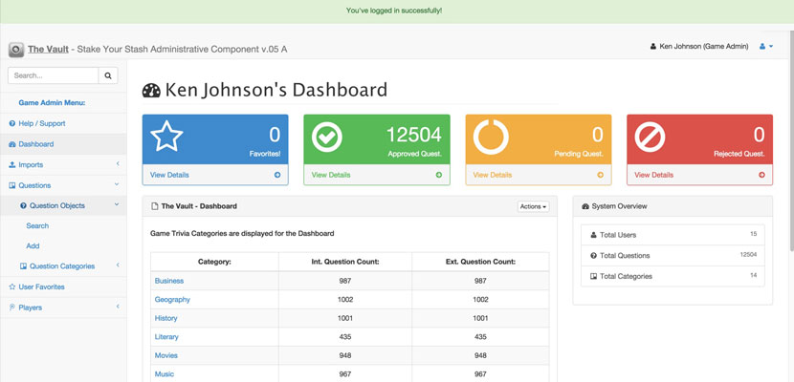This screenshot has width=794, height=382.
Task: Open Help / Support menu item
Action: tap(63, 123)
